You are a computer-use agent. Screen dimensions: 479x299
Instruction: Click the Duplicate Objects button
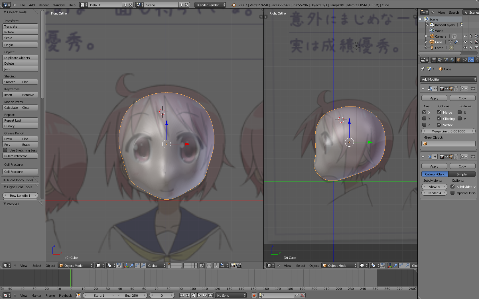pyautogui.click(x=20, y=58)
